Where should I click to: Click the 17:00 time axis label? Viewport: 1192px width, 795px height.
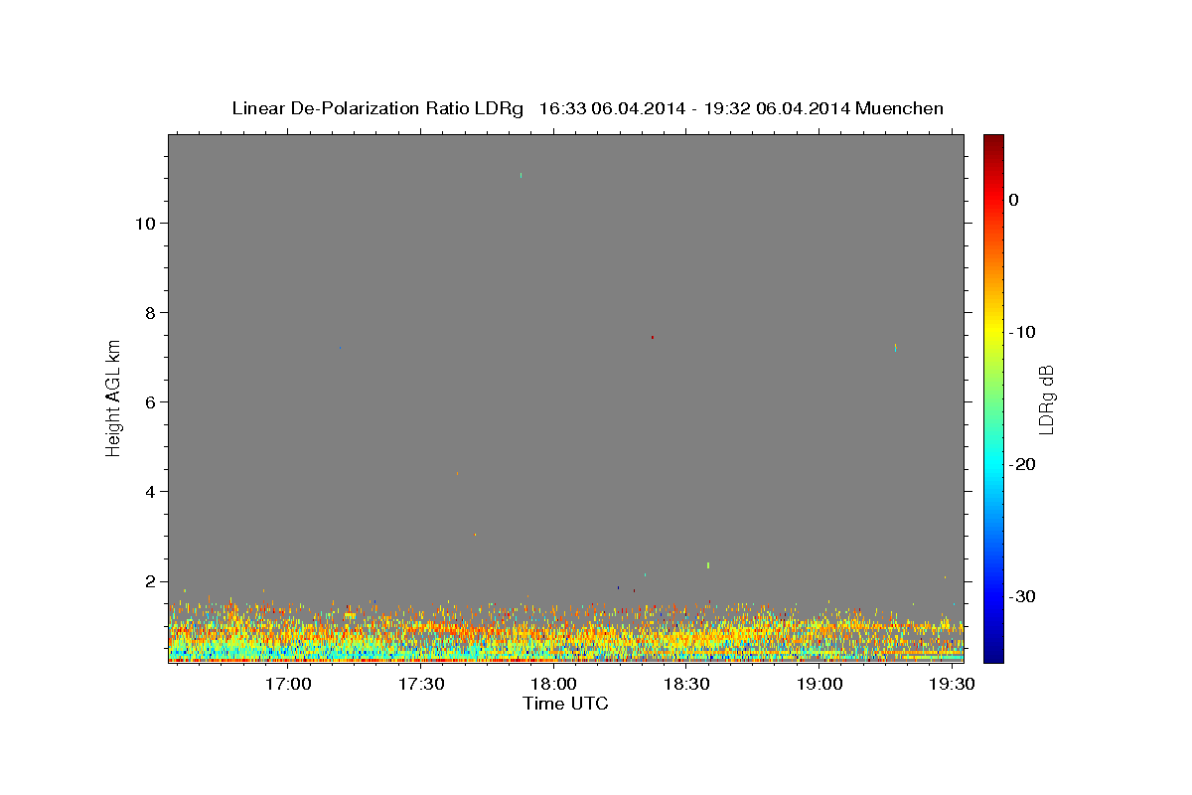288,685
